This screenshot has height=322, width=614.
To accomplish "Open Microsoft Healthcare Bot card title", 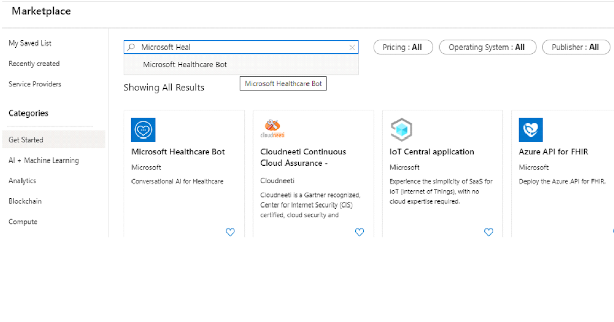I will click(x=178, y=152).
